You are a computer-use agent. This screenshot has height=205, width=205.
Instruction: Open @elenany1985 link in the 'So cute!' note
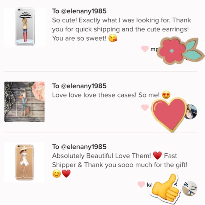[x=84, y=11]
